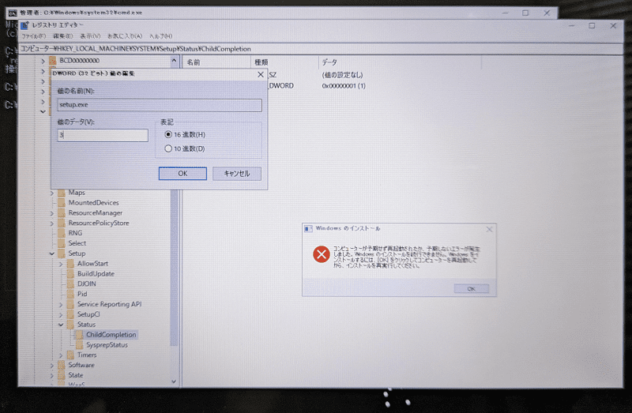This screenshot has height=413, width=632.
Task: Open the ヘルプ(H) menu
Action: pyautogui.click(x=161, y=36)
